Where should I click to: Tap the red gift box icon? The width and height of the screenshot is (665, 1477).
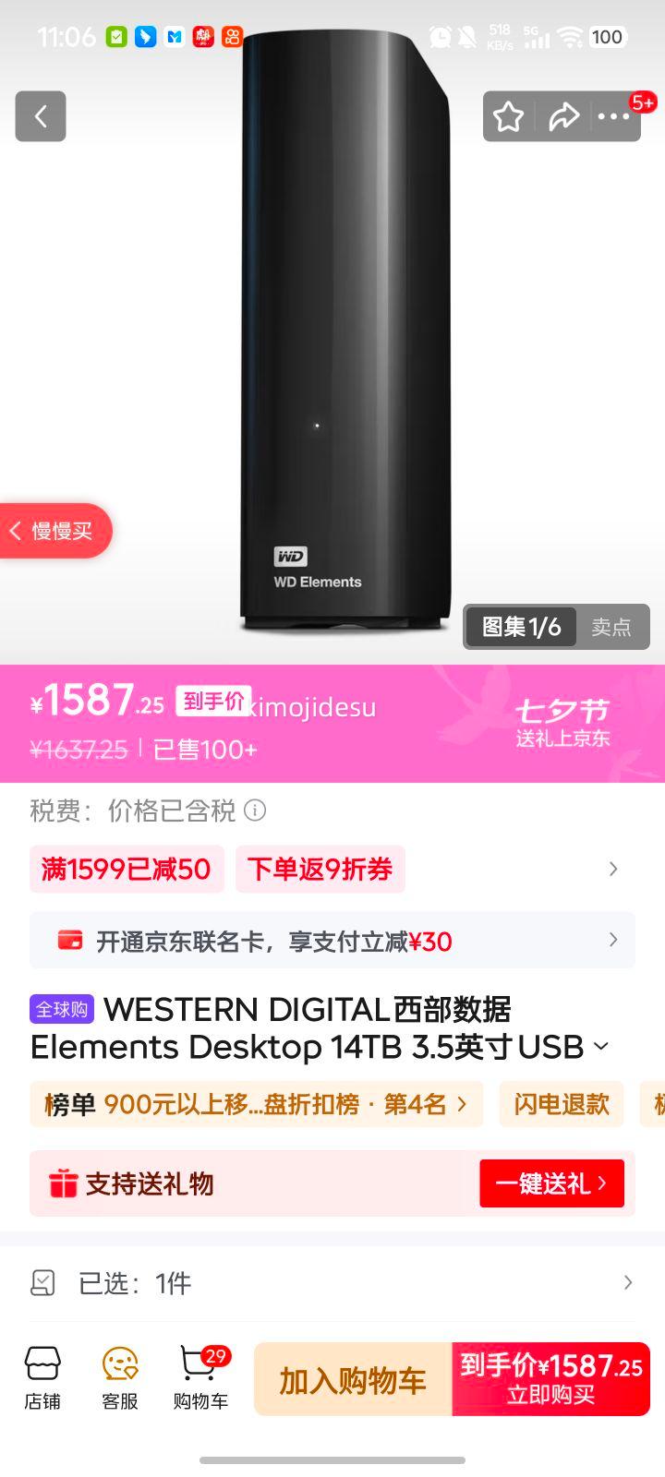[x=63, y=1183]
